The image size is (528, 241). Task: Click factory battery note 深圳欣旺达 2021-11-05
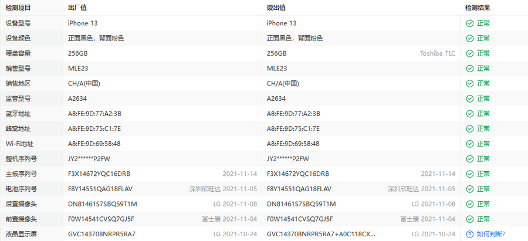coord(224,189)
